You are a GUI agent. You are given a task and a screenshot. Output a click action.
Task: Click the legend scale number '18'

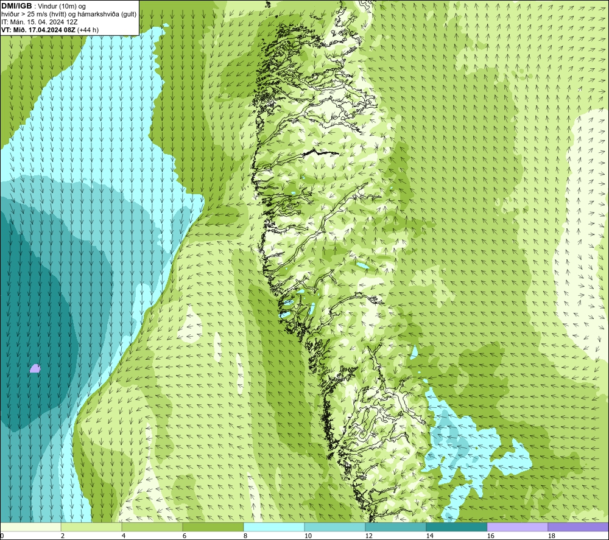click(552, 536)
